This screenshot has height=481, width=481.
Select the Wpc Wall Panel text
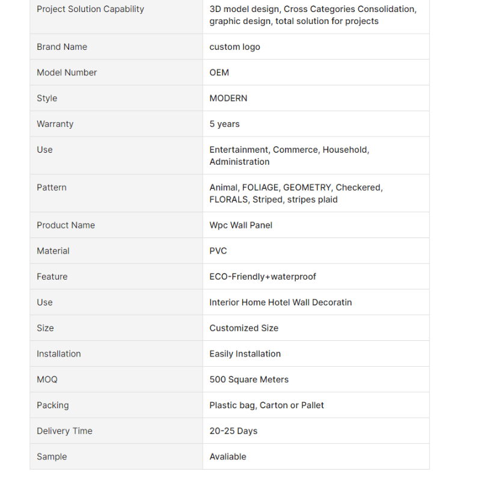pyautogui.click(x=240, y=225)
